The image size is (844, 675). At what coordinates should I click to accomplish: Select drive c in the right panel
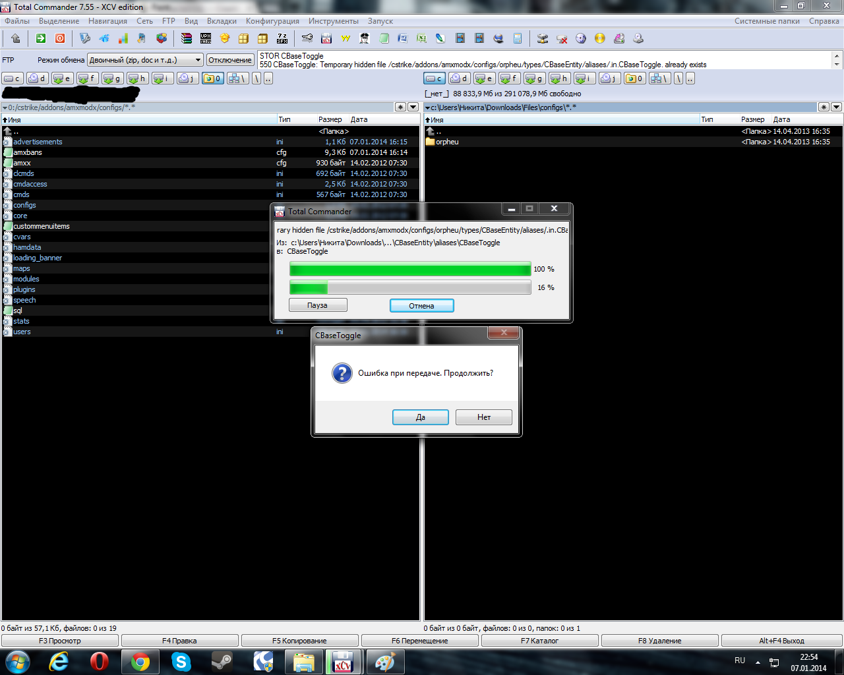click(435, 78)
